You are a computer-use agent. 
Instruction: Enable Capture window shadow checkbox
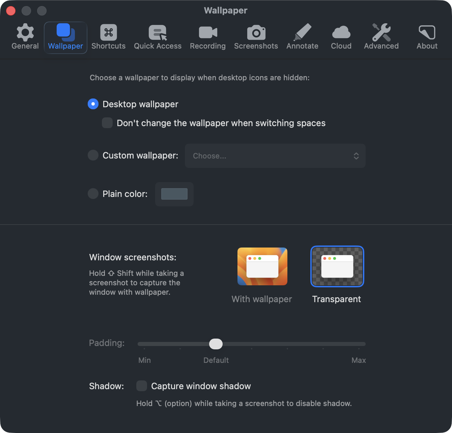click(x=142, y=386)
